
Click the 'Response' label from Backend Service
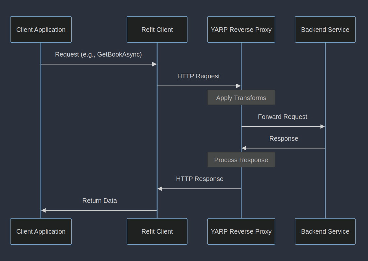point(284,138)
